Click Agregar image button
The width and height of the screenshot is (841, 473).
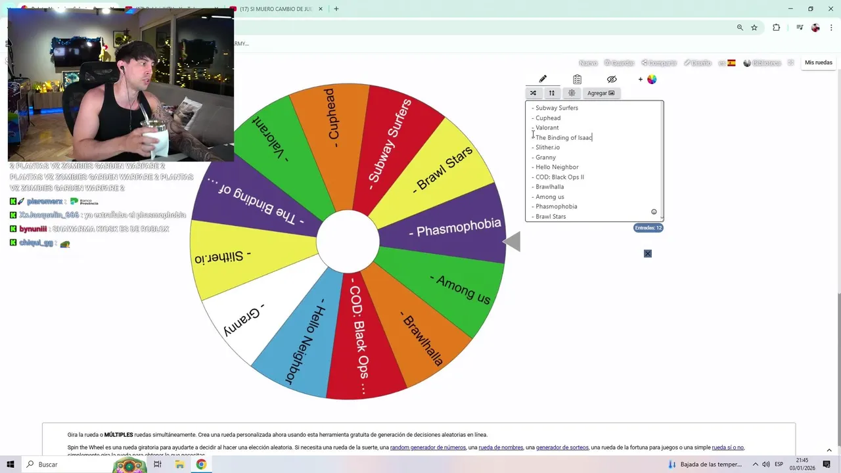click(601, 93)
